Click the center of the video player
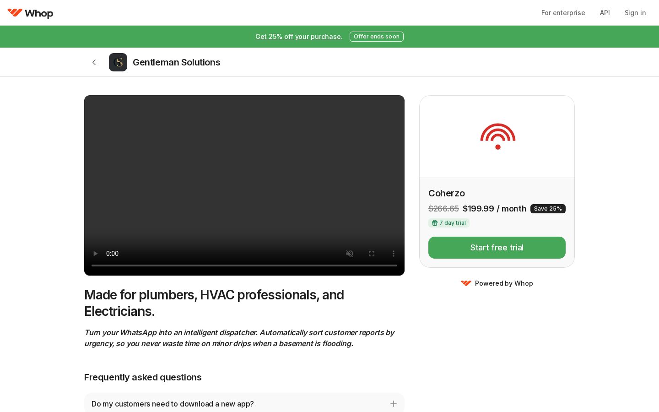The height and width of the screenshot is (412, 659). [x=244, y=185]
